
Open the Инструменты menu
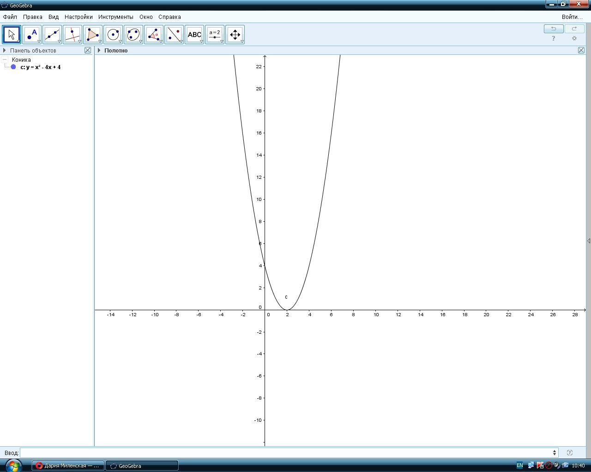click(x=115, y=17)
